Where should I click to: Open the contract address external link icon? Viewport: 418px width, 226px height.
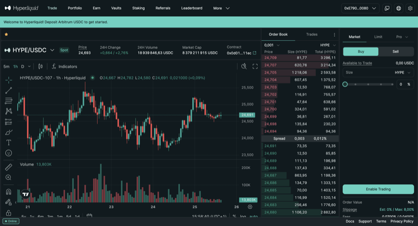254,53
